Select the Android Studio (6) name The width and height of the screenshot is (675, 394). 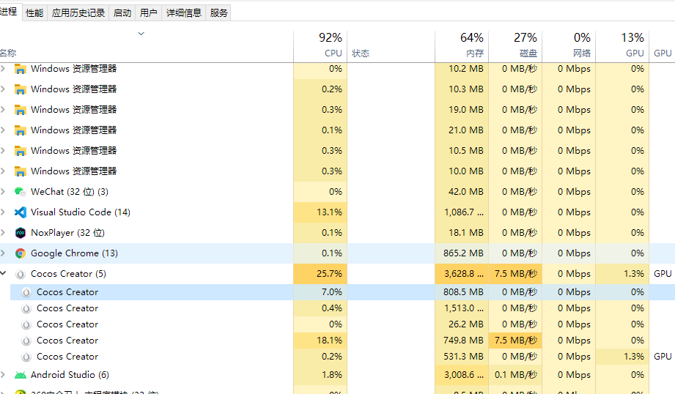[70, 375]
